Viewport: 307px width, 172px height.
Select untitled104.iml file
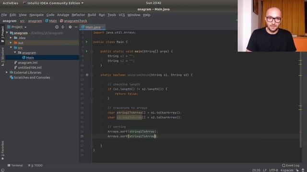[x=28, y=67]
